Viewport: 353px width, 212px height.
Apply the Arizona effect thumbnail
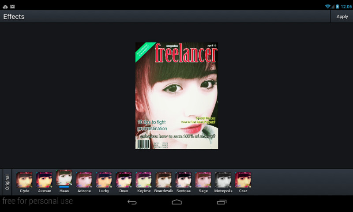pos(84,180)
